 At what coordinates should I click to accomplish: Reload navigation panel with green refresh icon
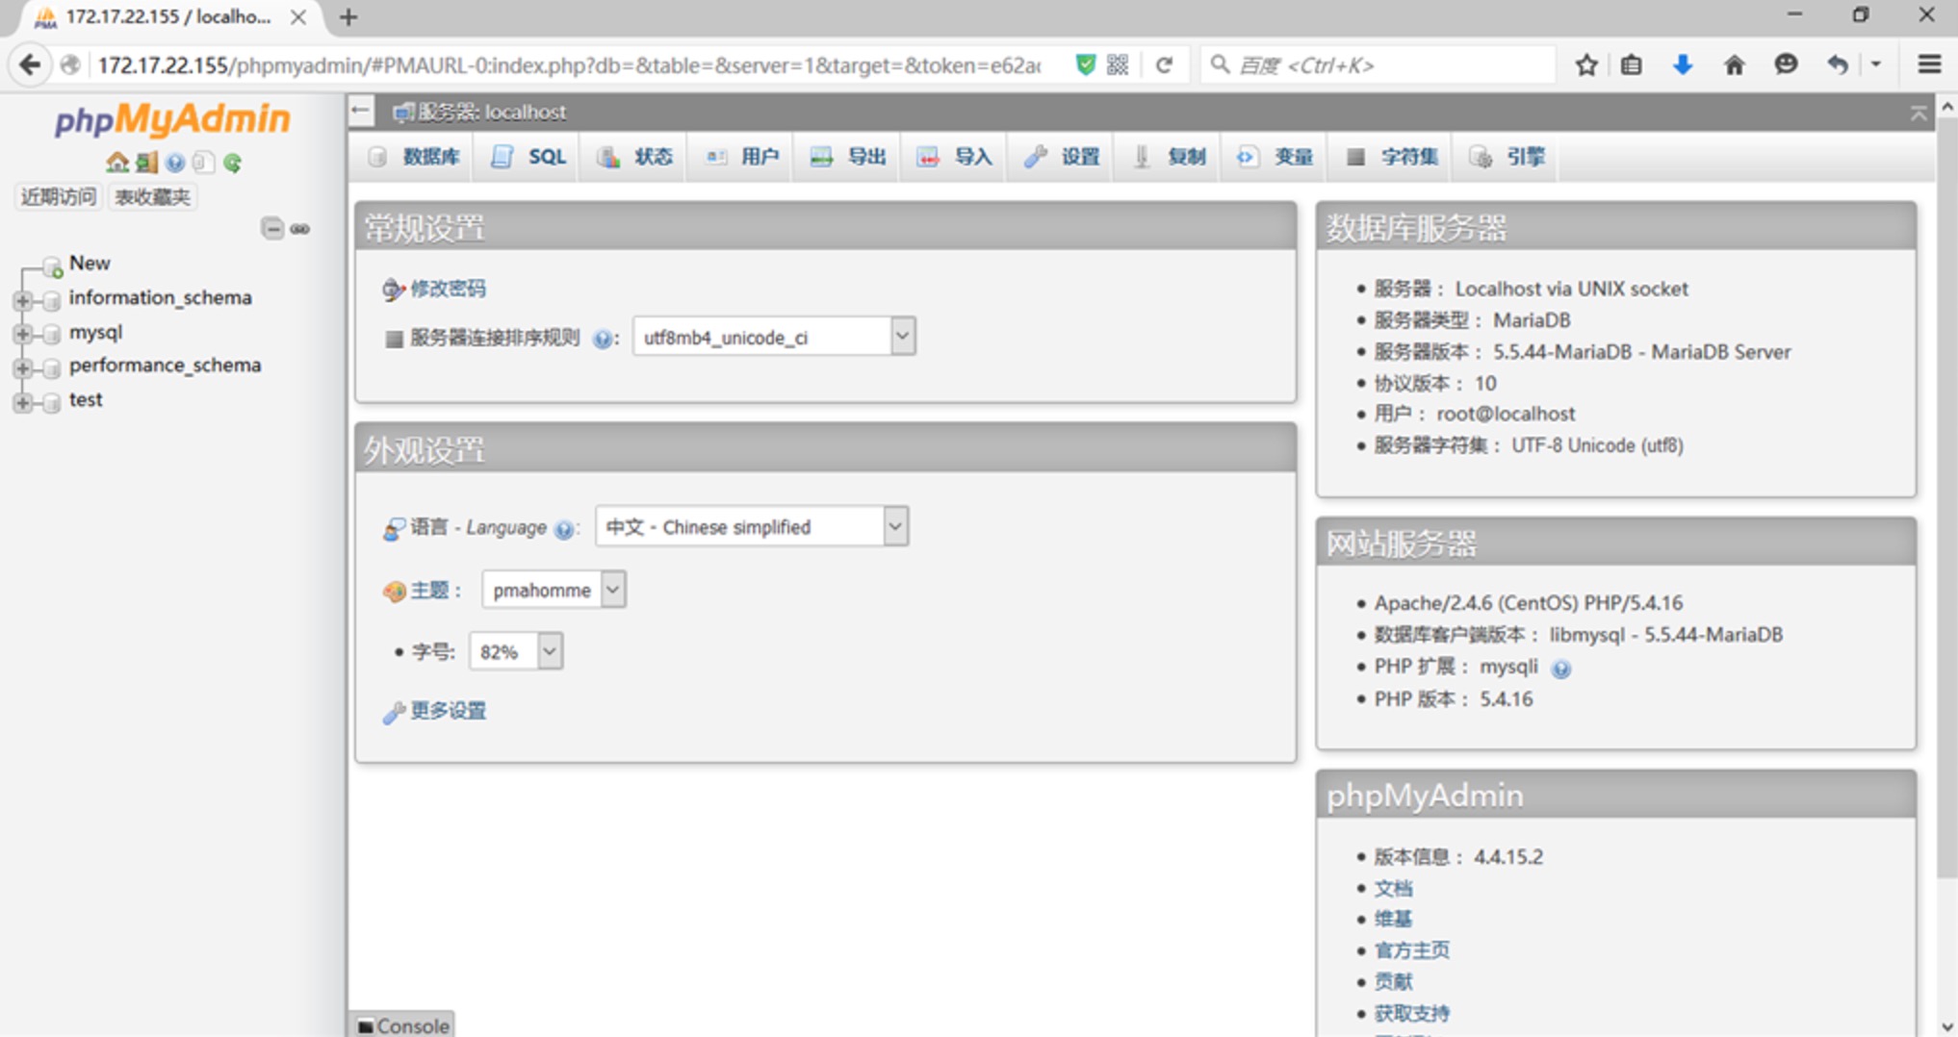232,163
